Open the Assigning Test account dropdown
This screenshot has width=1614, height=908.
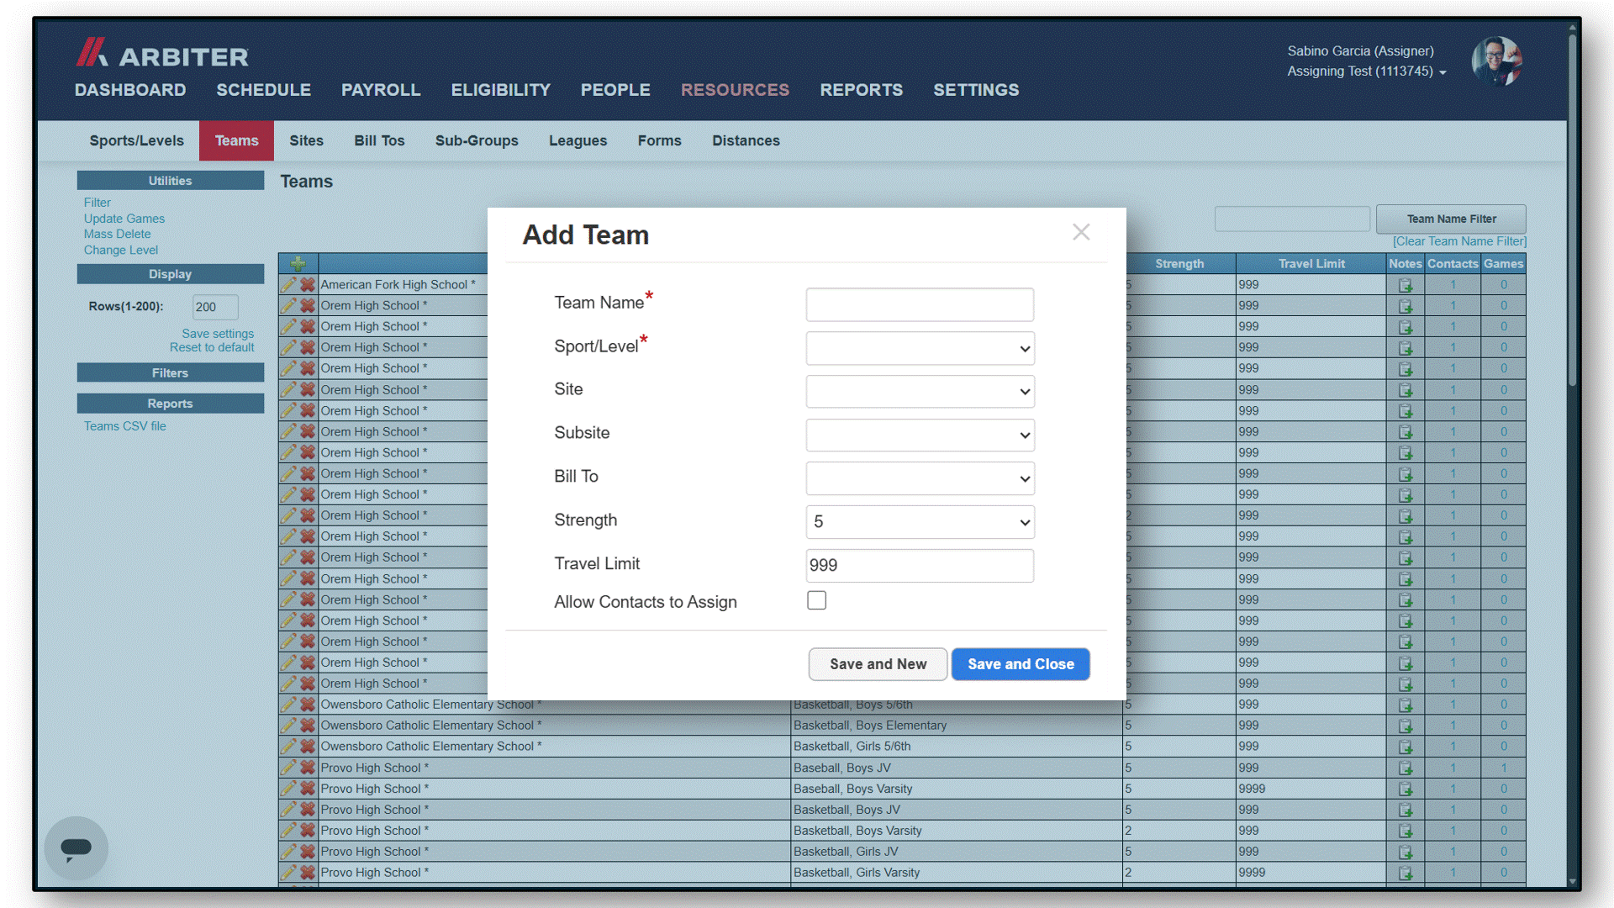[1366, 71]
